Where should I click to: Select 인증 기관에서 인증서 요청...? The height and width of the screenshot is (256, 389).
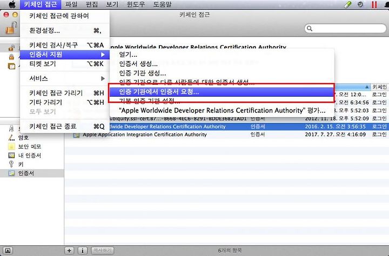pyautogui.click(x=222, y=92)
